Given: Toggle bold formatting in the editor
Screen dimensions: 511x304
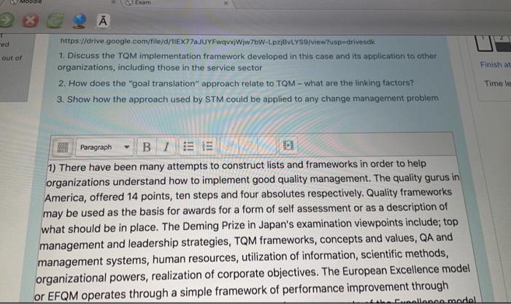Looking at the screenshot, I should (147, 147).
